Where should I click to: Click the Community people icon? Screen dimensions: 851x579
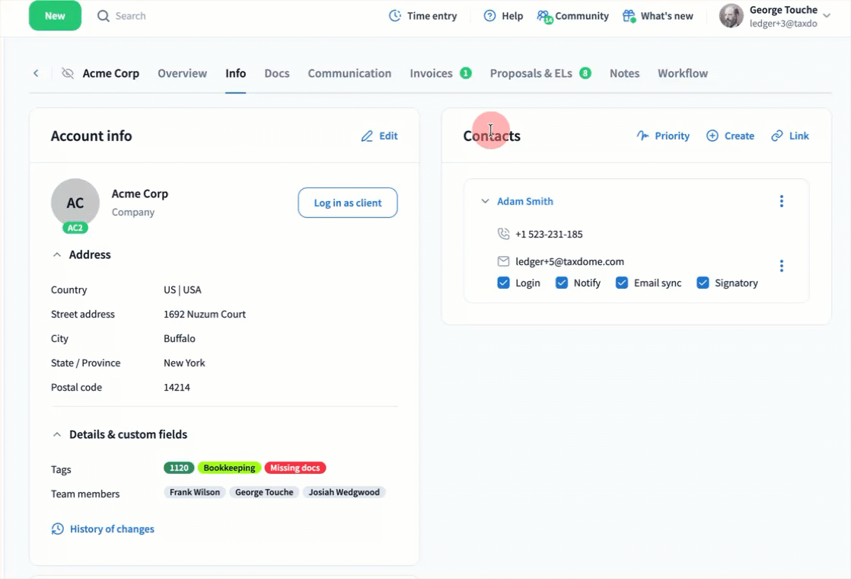click(x=543, y=16)
